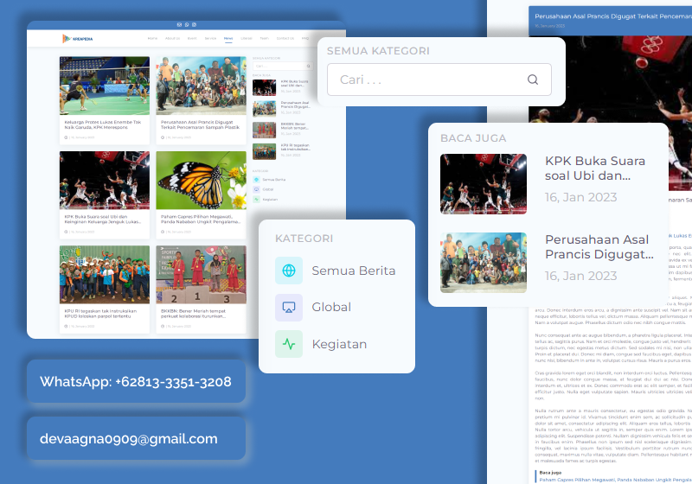This screenshot has height=484, width=692.
Task: Click the large 'Cari . . .' search field in the Semua Kategori card
Action: point(439,80)
